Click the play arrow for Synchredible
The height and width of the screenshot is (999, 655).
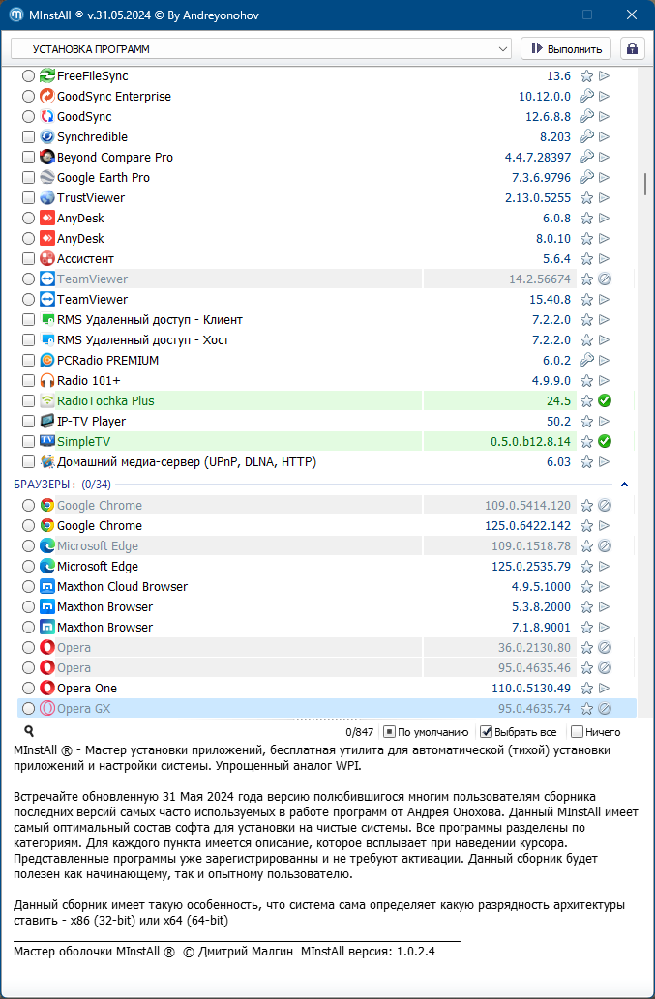click(x=605, y=137)
